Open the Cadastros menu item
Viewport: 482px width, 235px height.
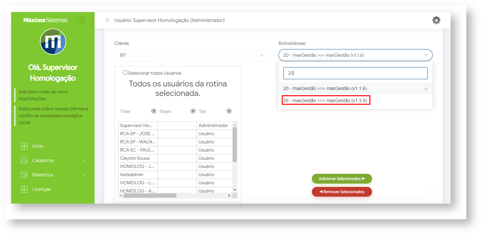tap(43, 160)
